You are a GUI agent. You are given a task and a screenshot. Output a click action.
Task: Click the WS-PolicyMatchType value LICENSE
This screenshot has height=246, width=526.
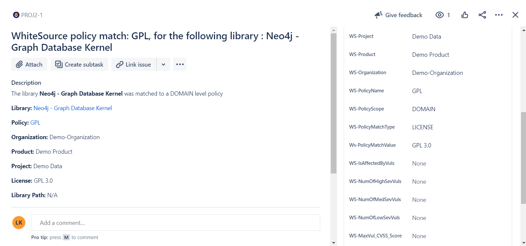click(x=422, y=127)
